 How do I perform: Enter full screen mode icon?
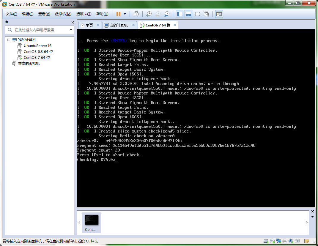pos(197,14)
